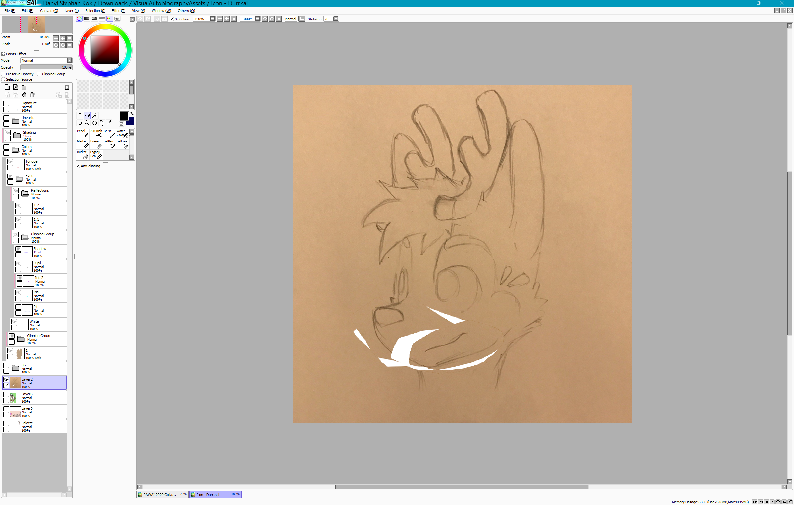Image resolution: width=794 pixels, height=505 pixels.
Task: Clear the layer with the eraser icon
Action: (24, 95)
